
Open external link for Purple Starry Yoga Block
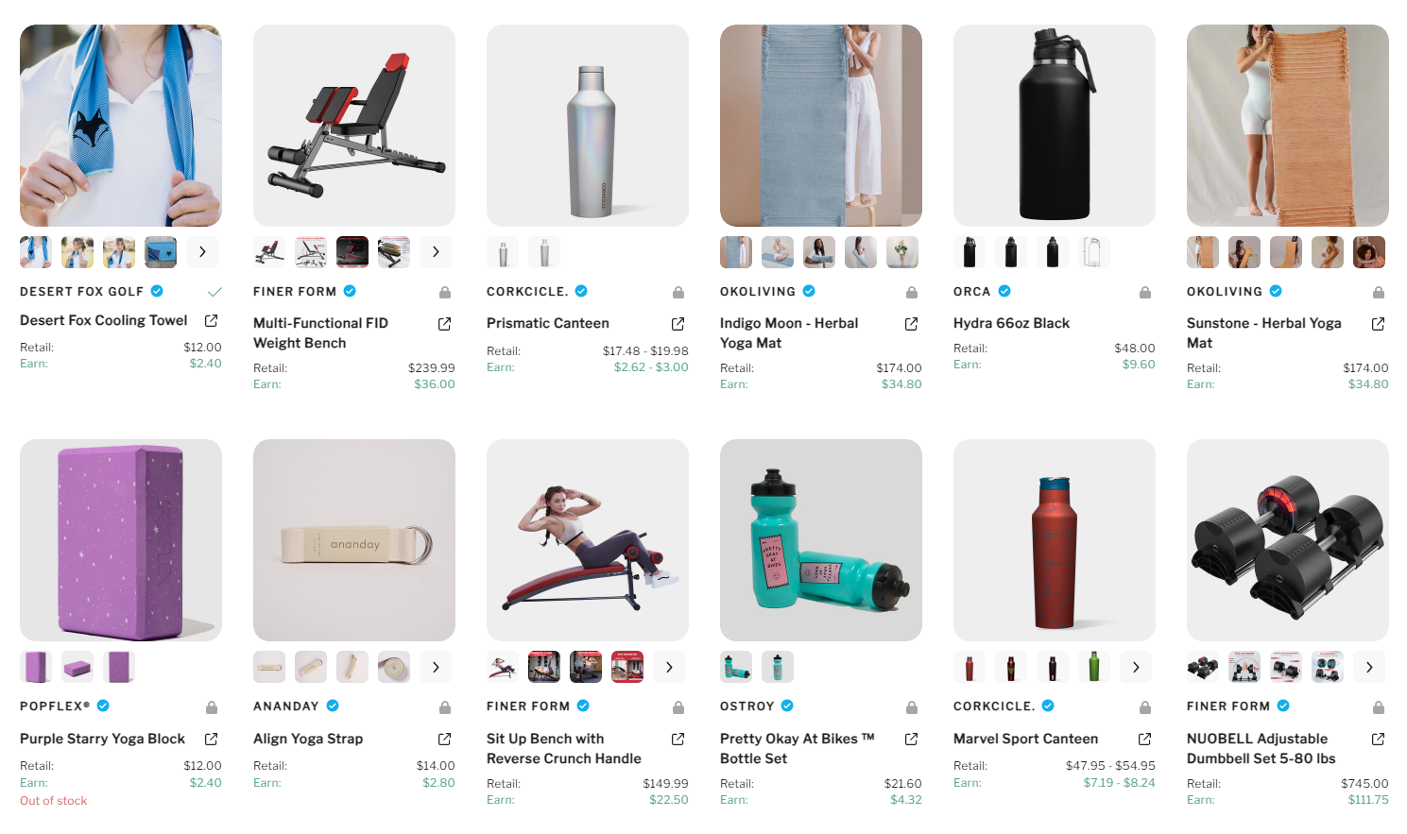212,739
